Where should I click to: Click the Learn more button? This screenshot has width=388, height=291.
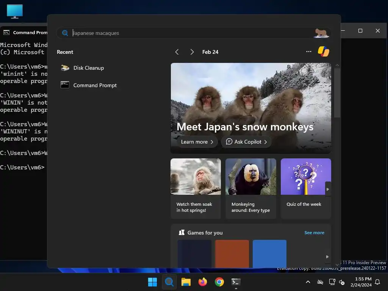(197, 142)
